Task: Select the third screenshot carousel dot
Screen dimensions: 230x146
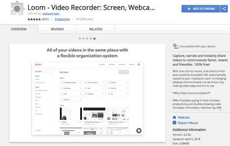Action: pyautogui.click(x=87, y=39)
